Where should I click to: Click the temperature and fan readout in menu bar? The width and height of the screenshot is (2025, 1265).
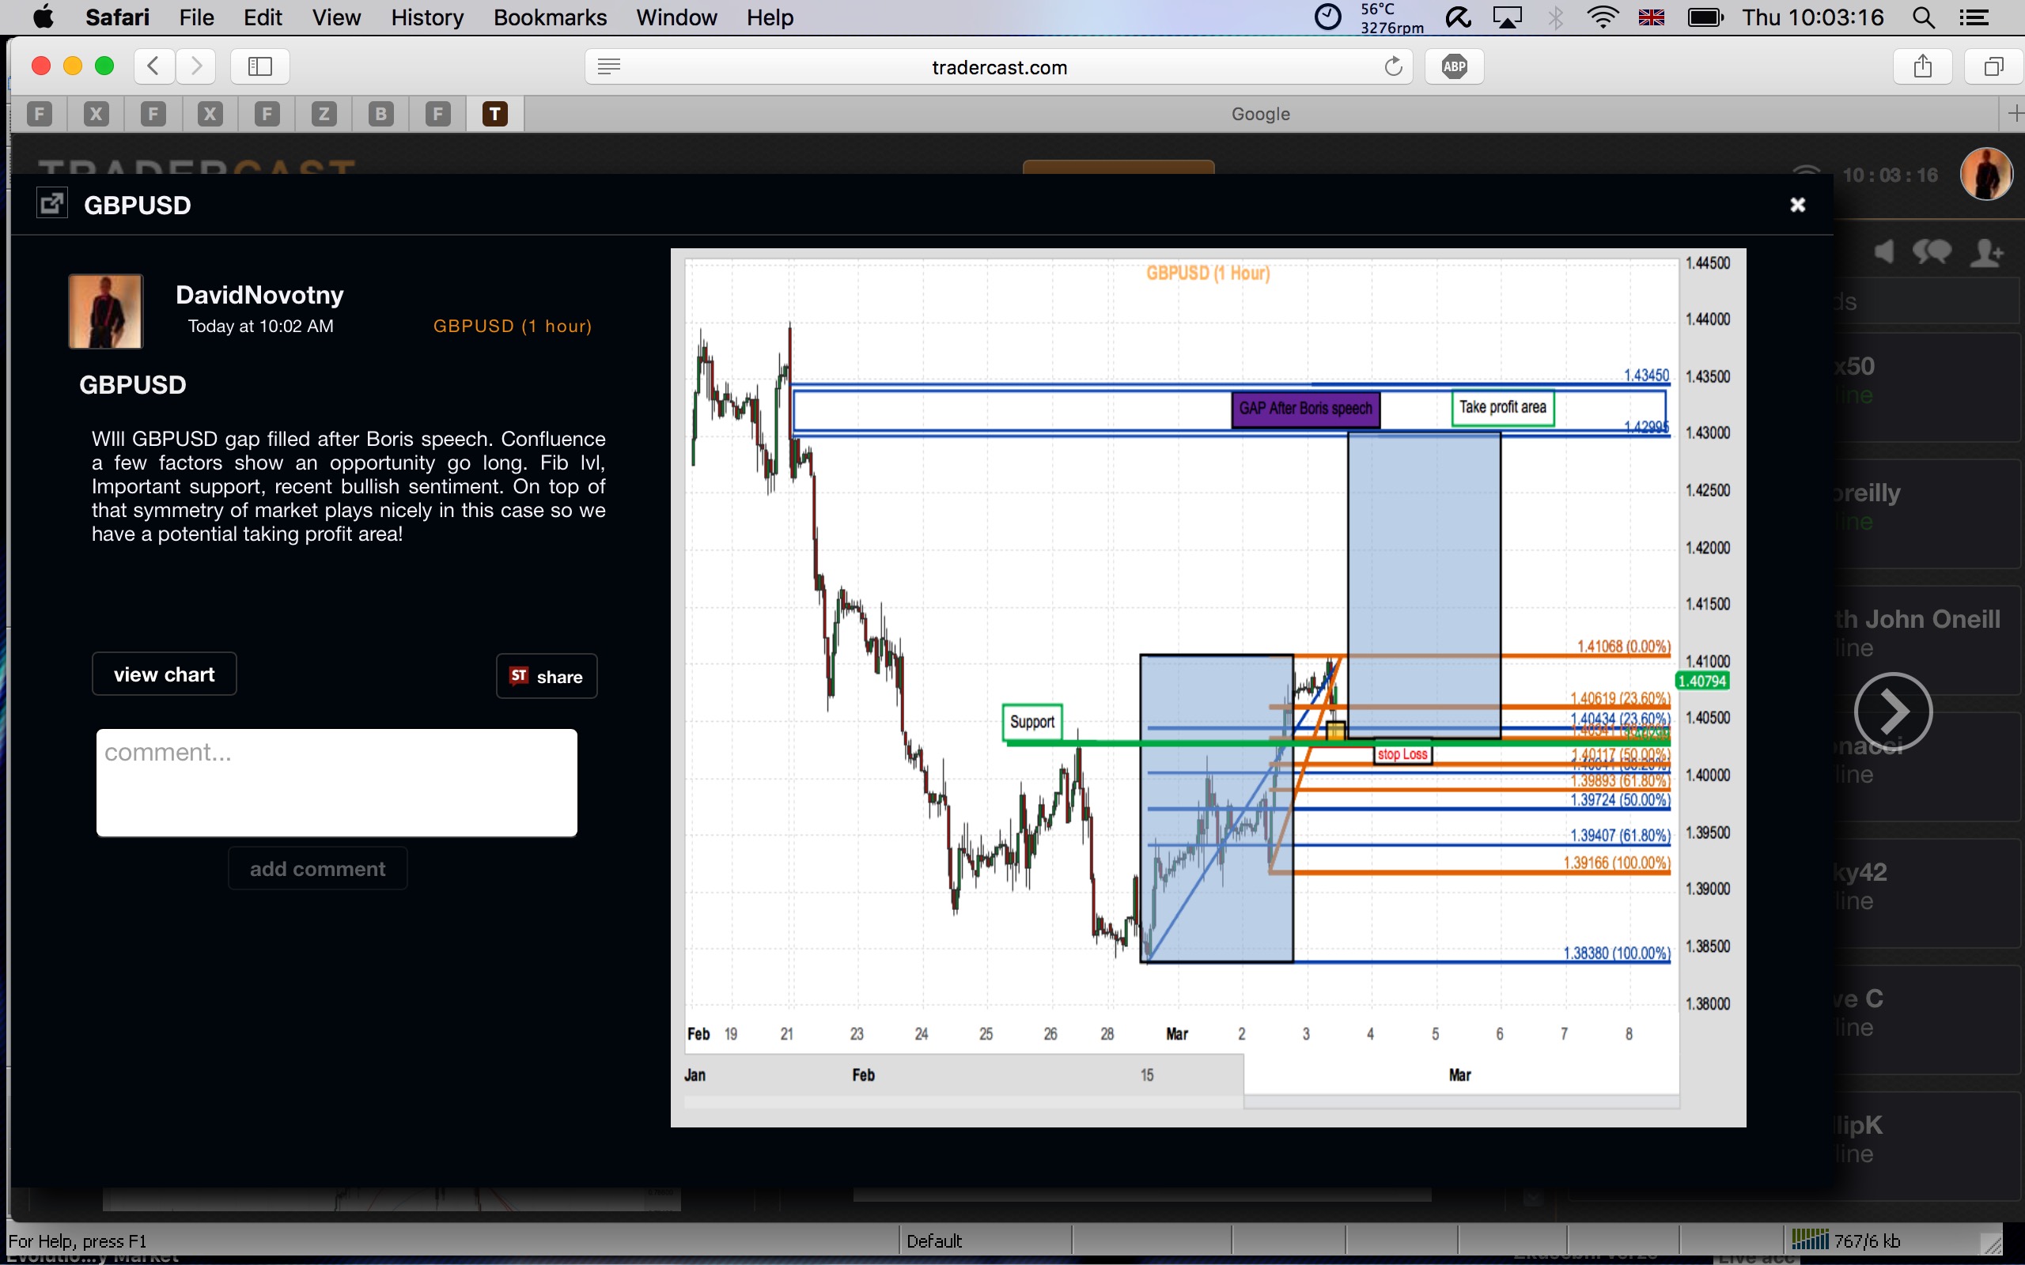[1391, 17]
